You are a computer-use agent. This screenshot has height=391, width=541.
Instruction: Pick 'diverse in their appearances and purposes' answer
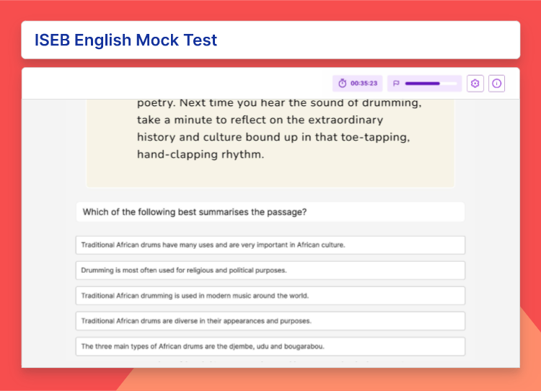270,321
